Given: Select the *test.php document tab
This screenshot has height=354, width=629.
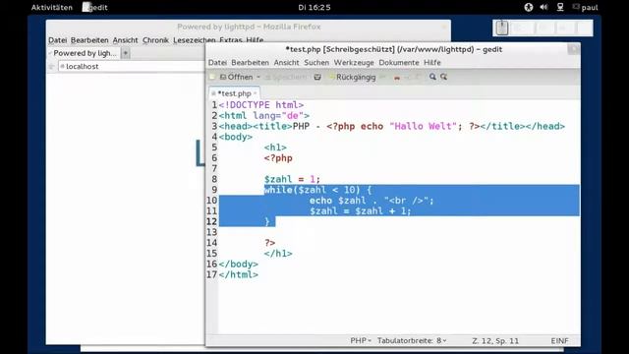Looking at the screenshot, I should pos(234,93).
